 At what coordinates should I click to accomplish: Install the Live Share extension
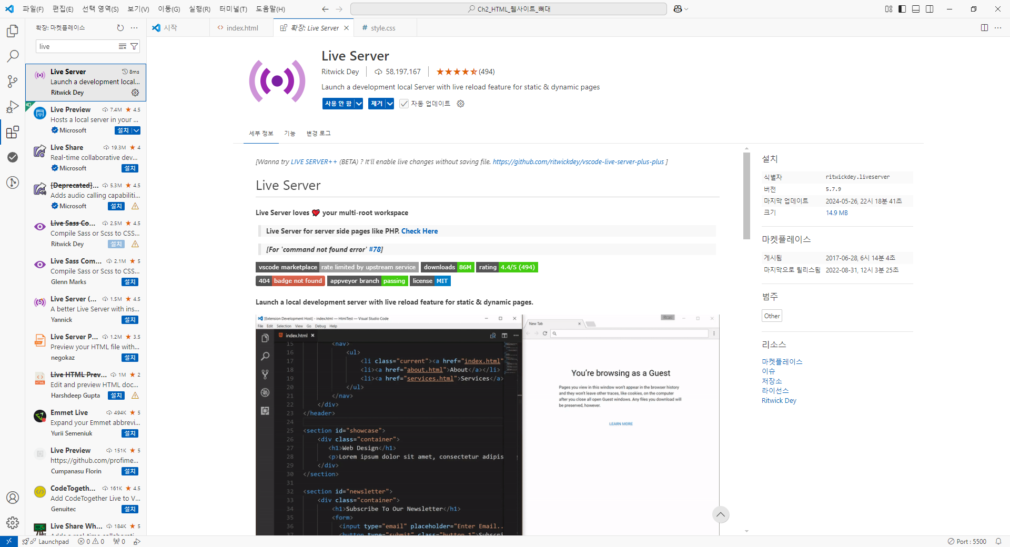pos(130,168)
